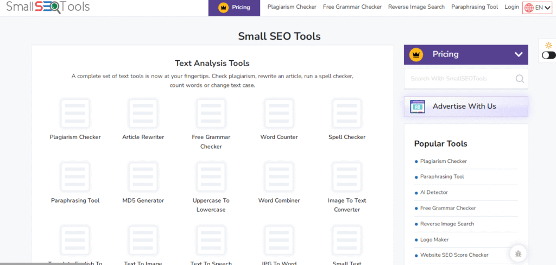Click the Text Analysis Tools heading
The width and height of the screenshot is (556, 265).
(212, 63)
